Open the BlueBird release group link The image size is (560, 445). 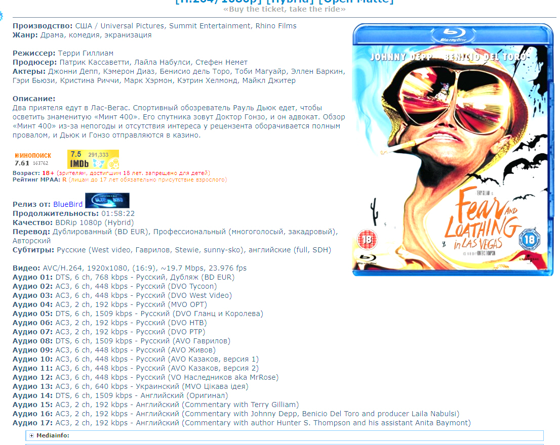(68, 204)
